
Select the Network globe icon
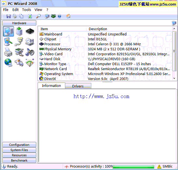[8, 62]
